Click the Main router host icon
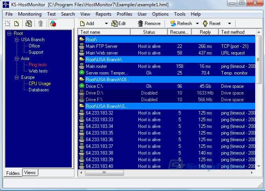Screen dimensions: 265x191 [x=82, y=66]
